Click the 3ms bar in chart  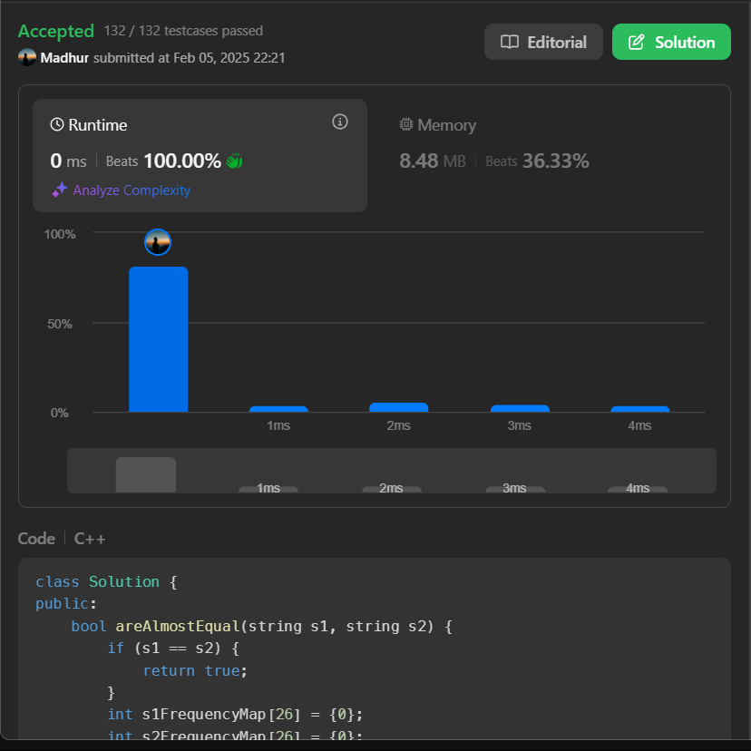(520, 408)
